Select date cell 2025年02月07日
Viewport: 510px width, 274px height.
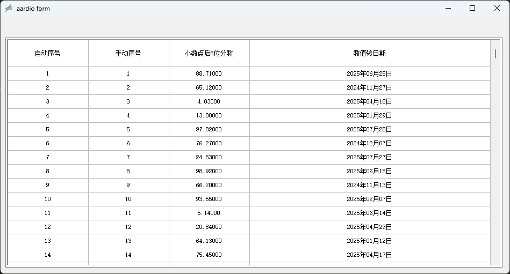pyautogui.click(x=370, y=199)
